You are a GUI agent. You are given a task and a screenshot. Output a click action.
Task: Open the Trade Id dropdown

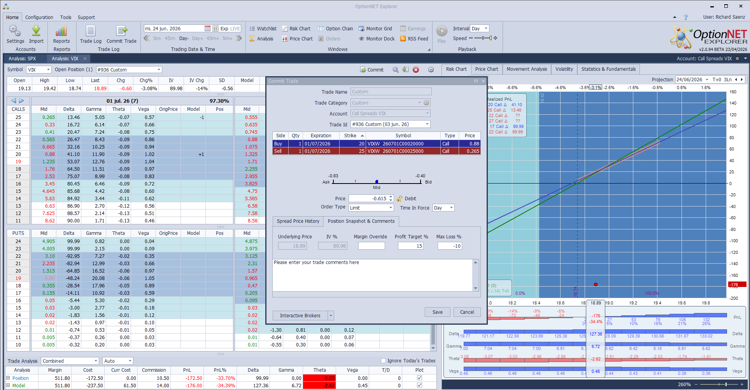click(427, 124)
